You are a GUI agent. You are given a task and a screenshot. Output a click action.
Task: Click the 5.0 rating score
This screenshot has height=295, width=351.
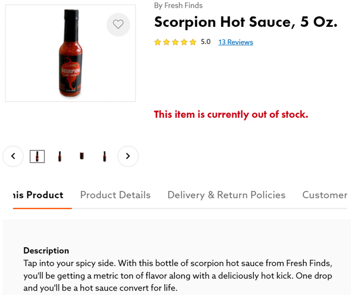click(206, 42)
